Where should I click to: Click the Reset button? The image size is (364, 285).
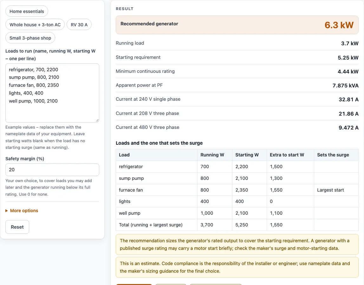point(17,227)
